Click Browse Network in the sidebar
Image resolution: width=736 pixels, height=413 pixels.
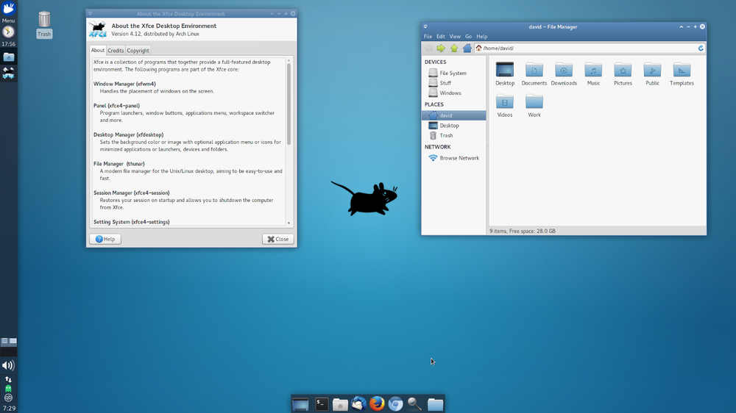(453, 158)
